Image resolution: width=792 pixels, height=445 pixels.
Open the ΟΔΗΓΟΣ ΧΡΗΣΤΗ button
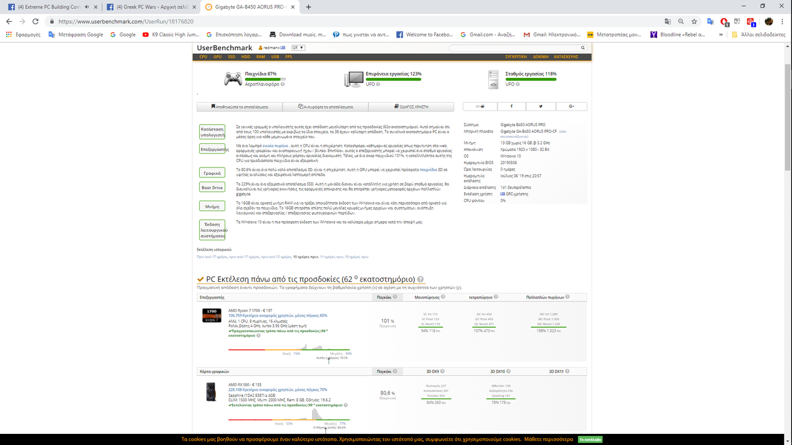click(411, 106)
